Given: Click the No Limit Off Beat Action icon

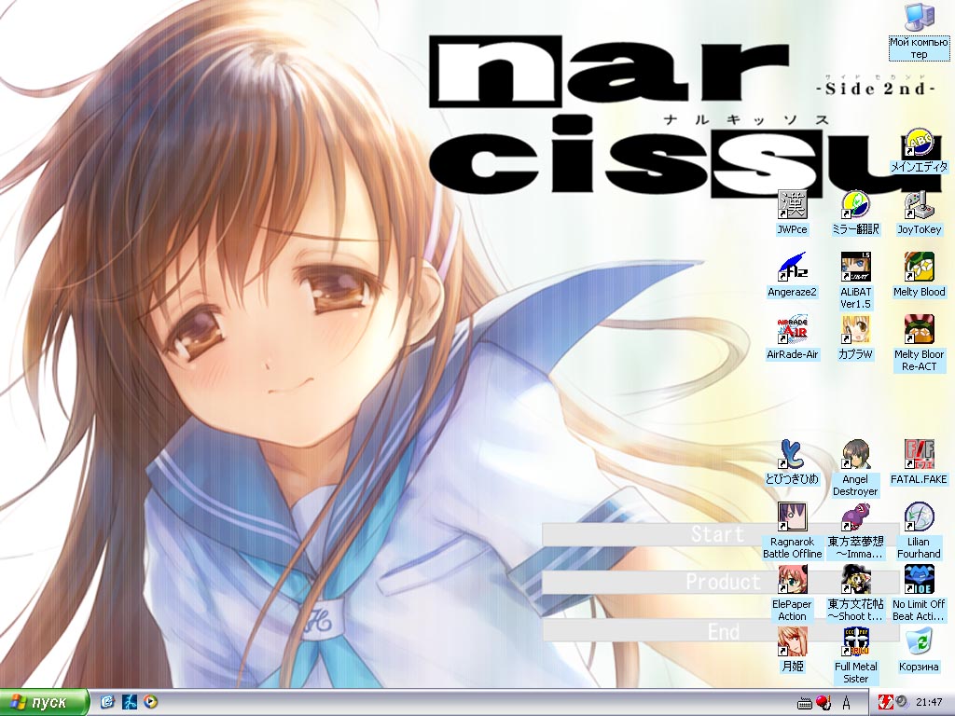Looking at the screenshot, I should pos(919,594).
